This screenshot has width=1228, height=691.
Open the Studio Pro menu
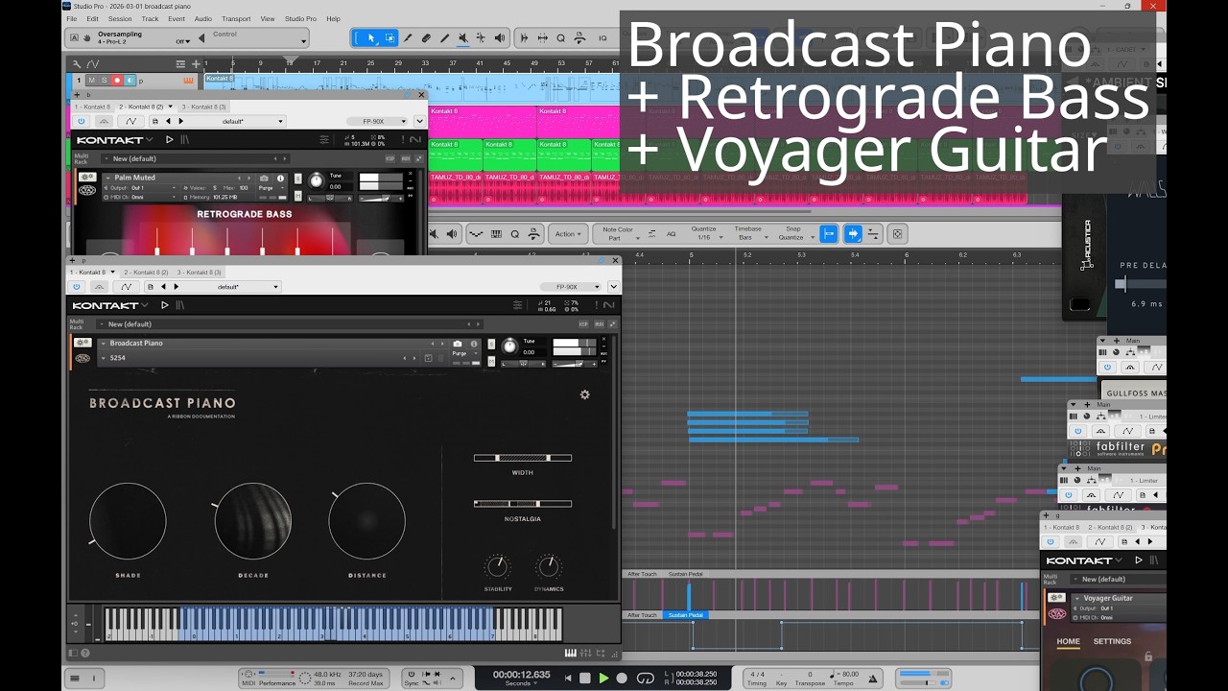point(300,18)
